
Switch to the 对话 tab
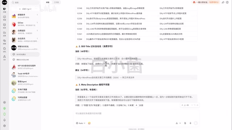pyautogui.click(x=47, y=3)
